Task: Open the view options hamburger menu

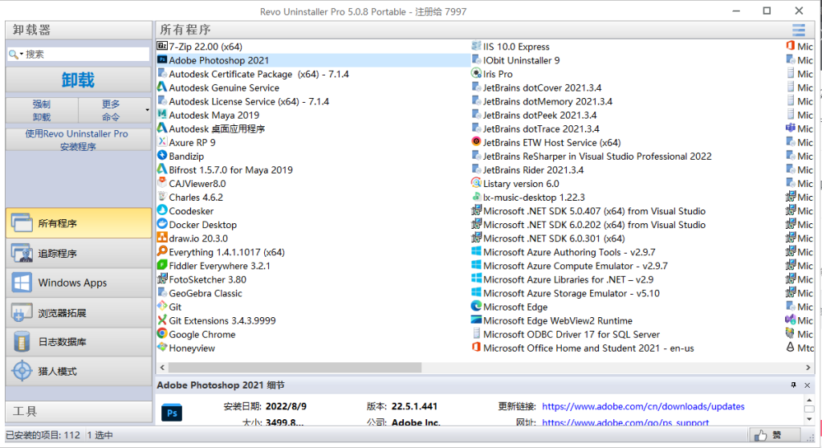Action: tap(799, 30)
